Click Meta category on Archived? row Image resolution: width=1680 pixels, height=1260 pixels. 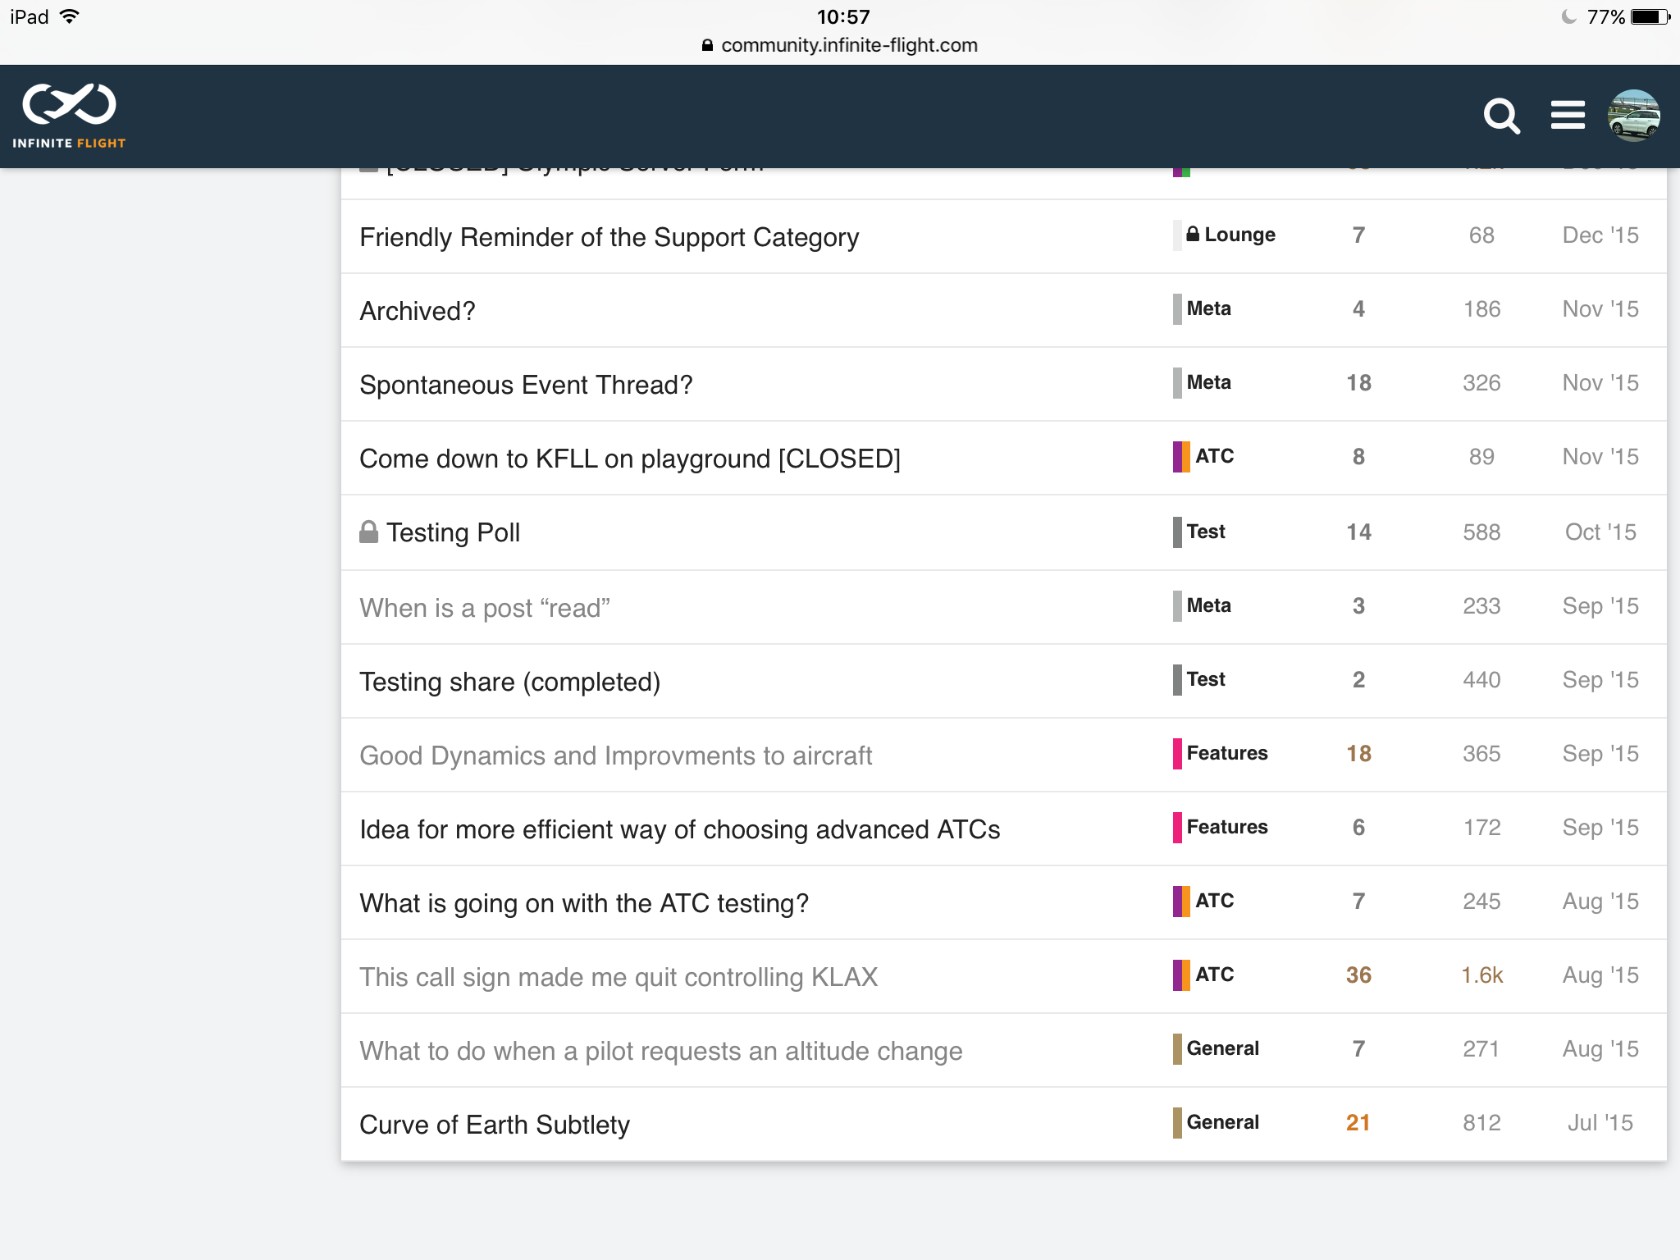(x=1207, y=308)
